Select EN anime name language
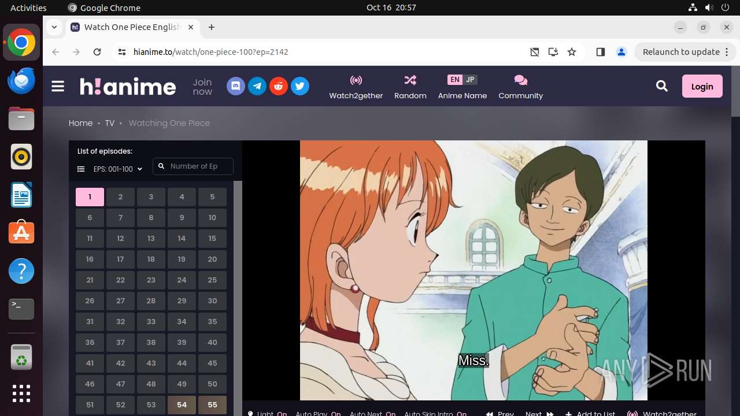This screenshot has width=740, height=416. coord(455,80)
